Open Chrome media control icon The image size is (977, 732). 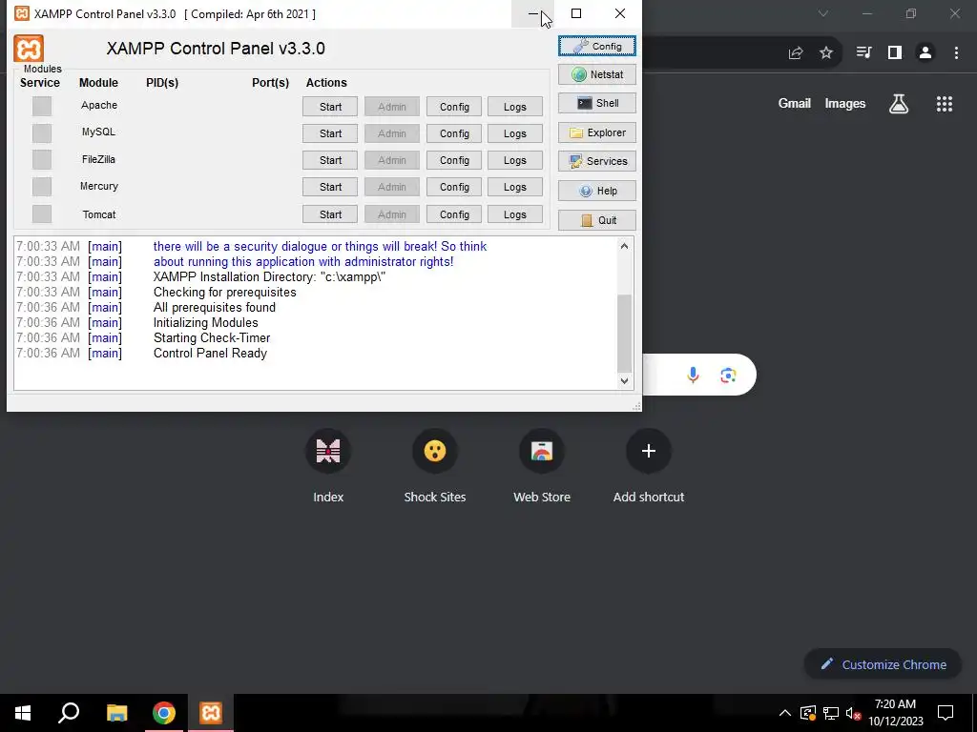pyautogui.click(x=863, y=53)
